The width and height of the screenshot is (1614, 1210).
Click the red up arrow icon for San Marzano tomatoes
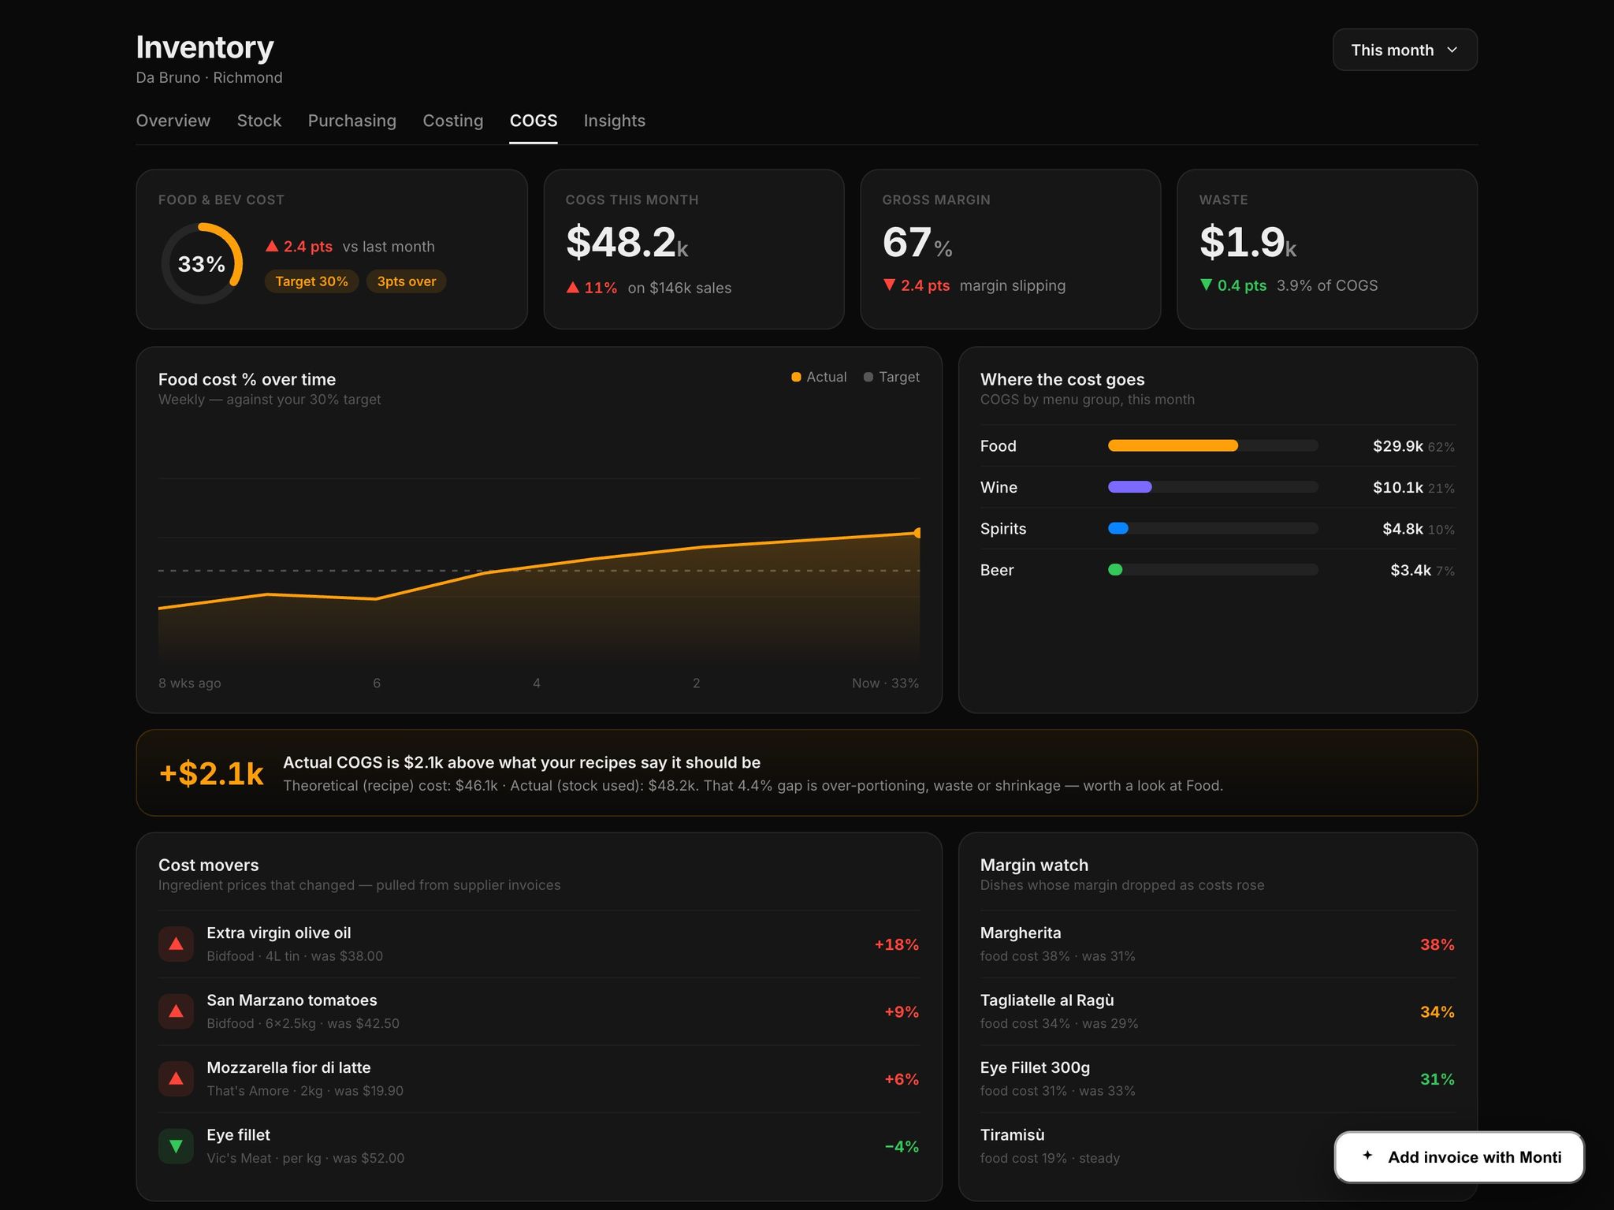point(176,1011)
